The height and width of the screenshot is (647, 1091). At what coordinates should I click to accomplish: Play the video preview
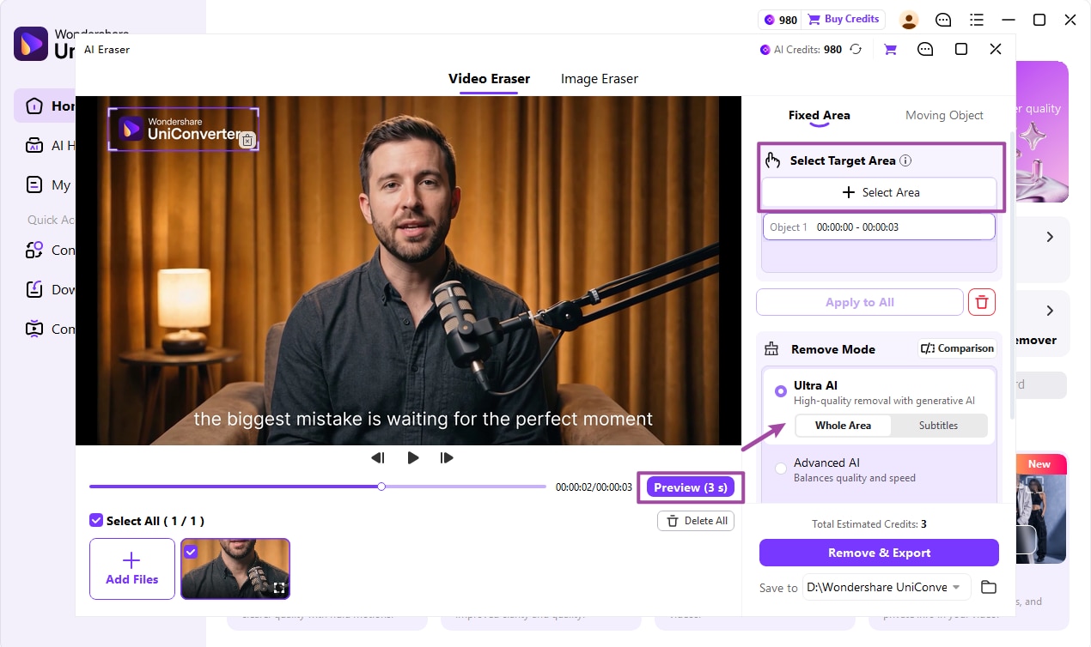(413, 458)
